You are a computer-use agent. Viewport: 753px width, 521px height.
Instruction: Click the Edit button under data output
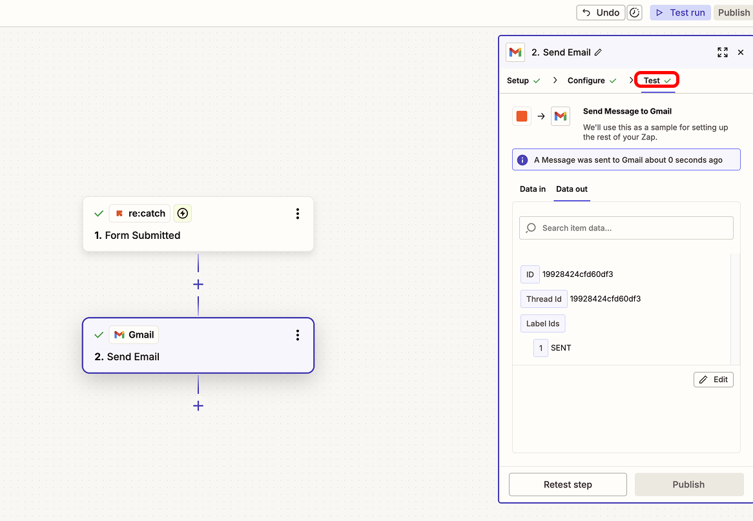(x=714, y=380)
